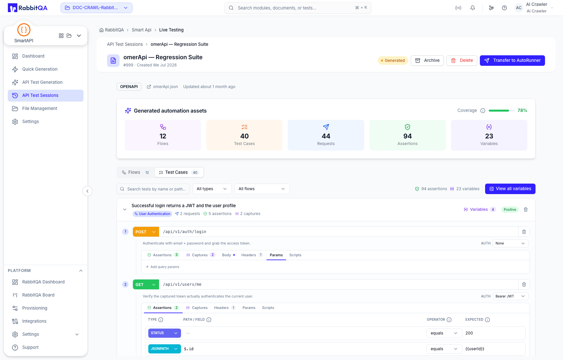Click the coverage progress bar

coord(501,111)
